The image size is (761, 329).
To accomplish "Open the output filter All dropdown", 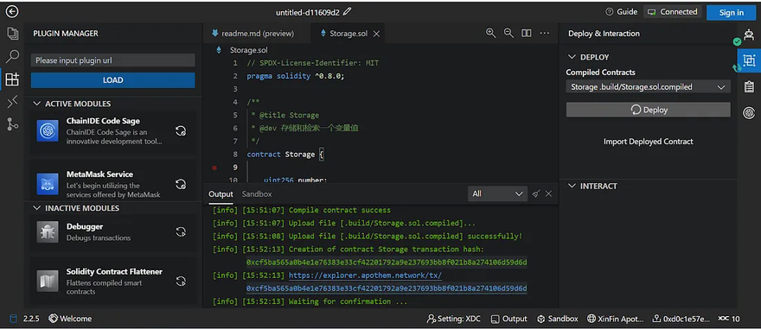I will (497, 193).
